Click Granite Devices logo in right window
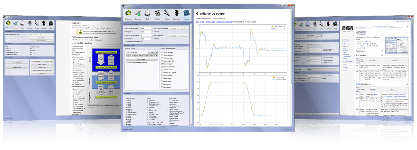This screenshot has height=150, width=417. 347,28
